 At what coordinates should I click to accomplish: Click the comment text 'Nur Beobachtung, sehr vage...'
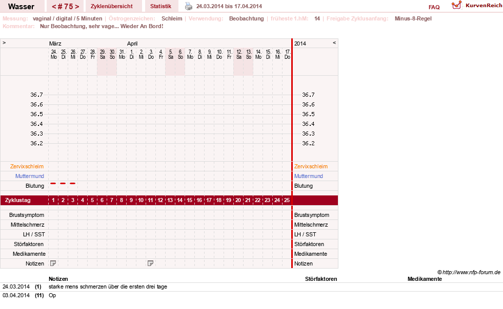click(79, 26)
